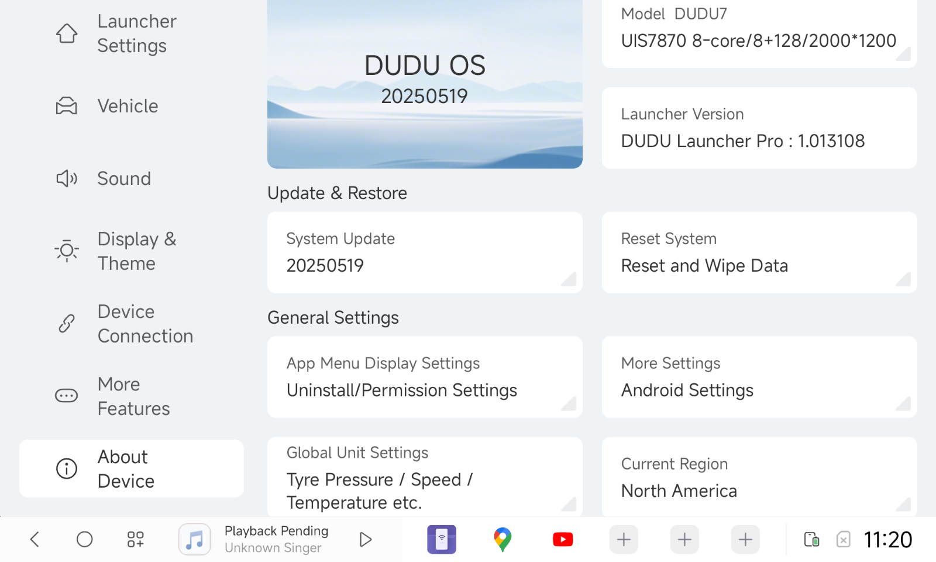The height and width of the screenshot is (562, 936).
Task: Launch Google Maps from dock
Action: (x=503, y=539)
